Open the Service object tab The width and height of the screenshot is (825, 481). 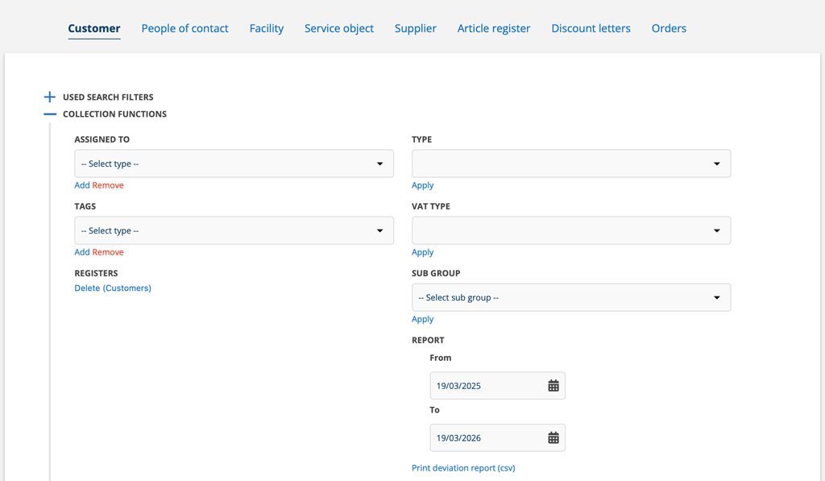(x=339, y=28)
